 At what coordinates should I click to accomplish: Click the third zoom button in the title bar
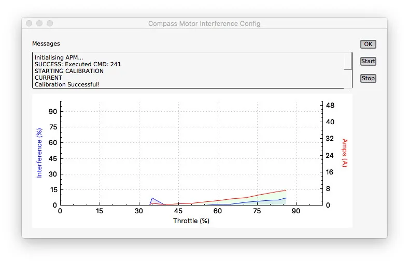click(x=50, y=23)
